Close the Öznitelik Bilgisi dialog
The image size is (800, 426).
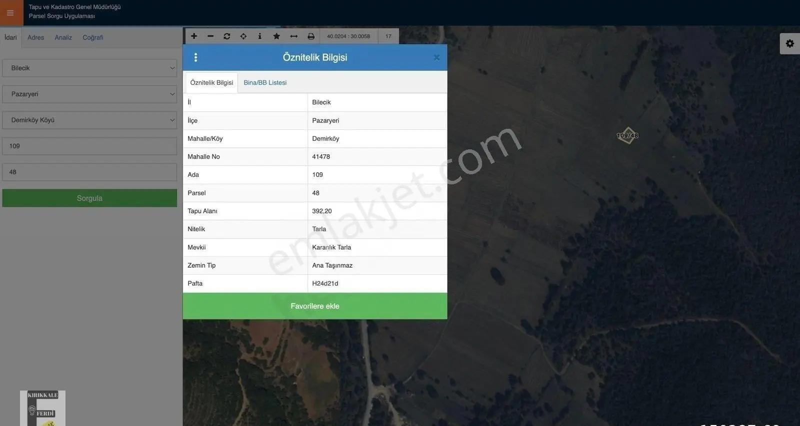(436, 57)
